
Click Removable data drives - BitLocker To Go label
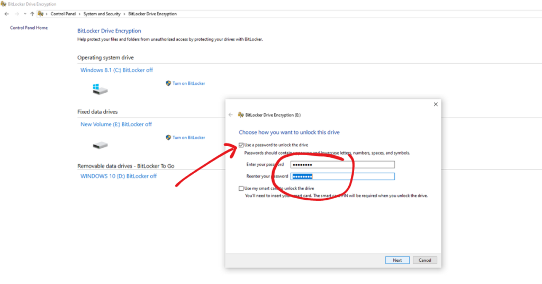coord(126,166)
